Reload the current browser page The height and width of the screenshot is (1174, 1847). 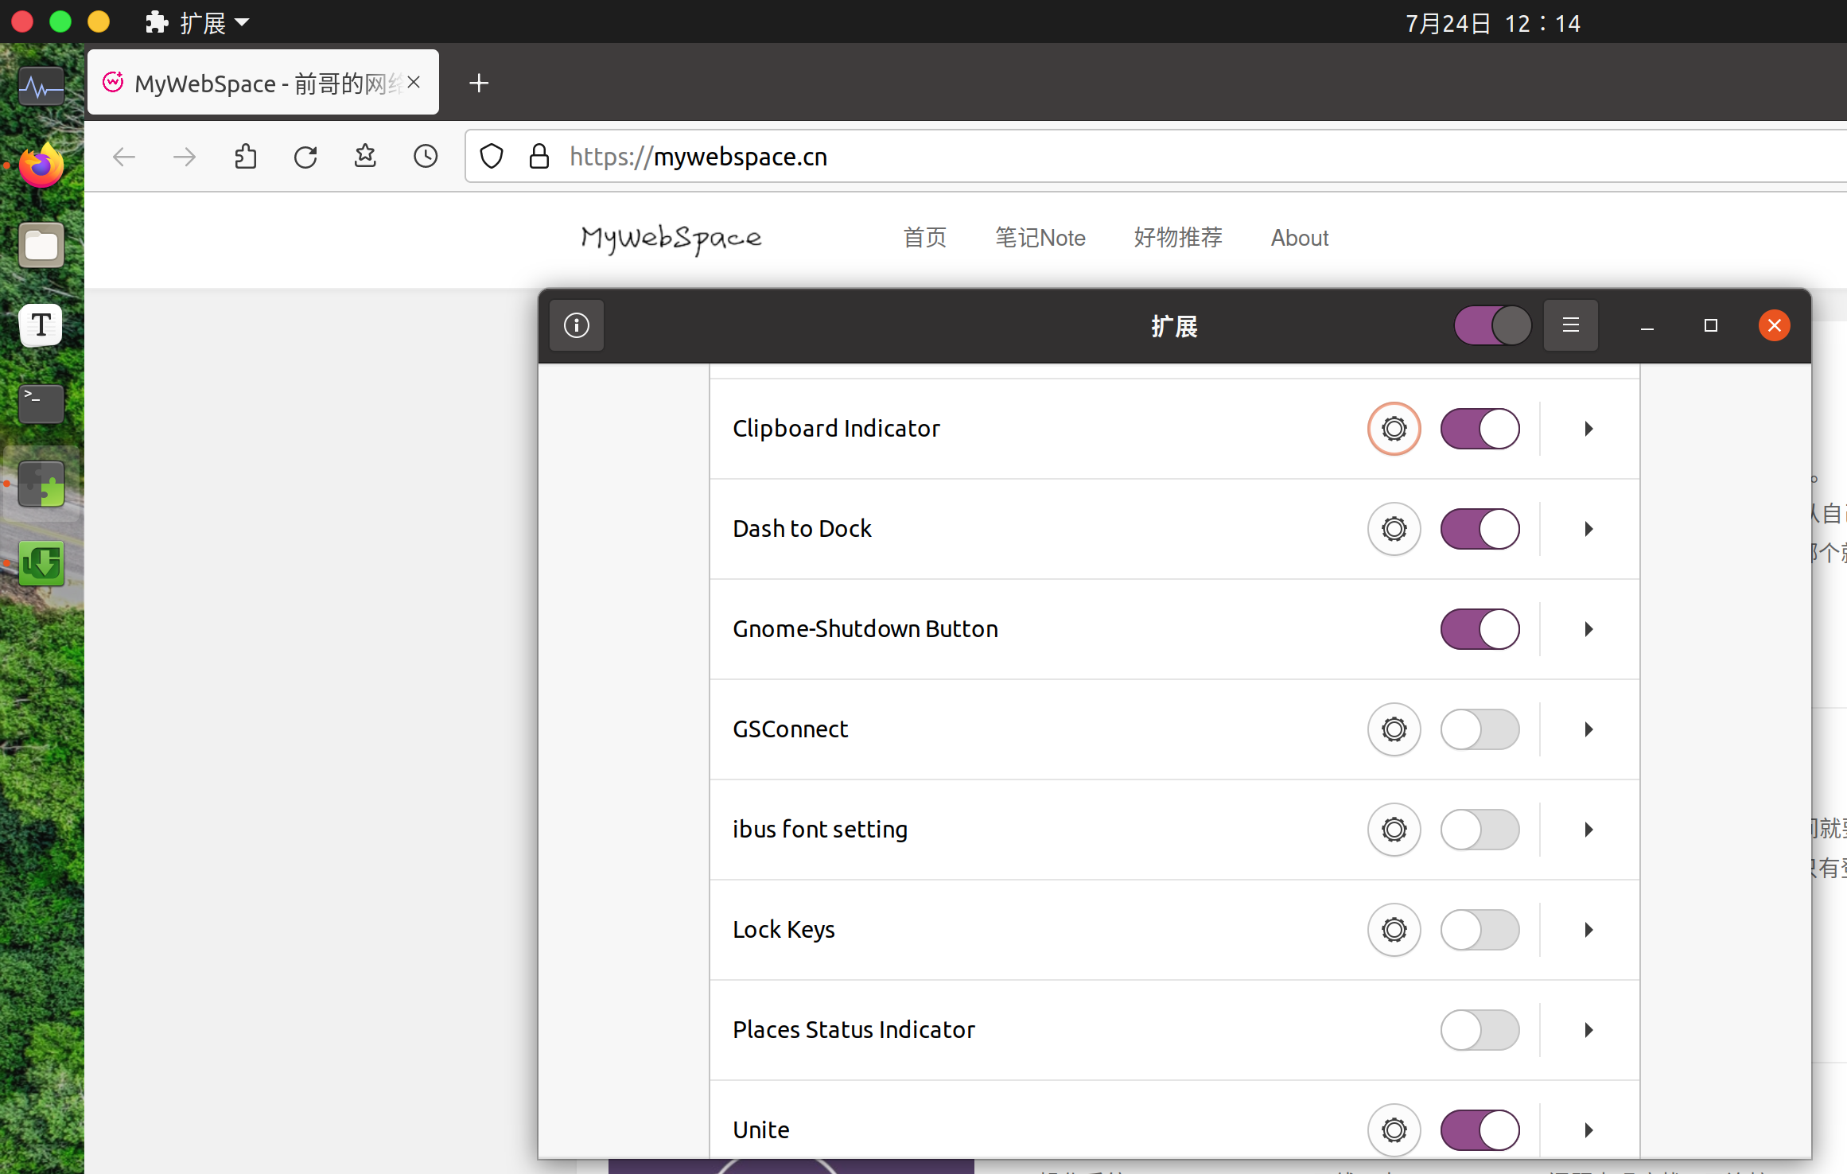coord(305,157)
